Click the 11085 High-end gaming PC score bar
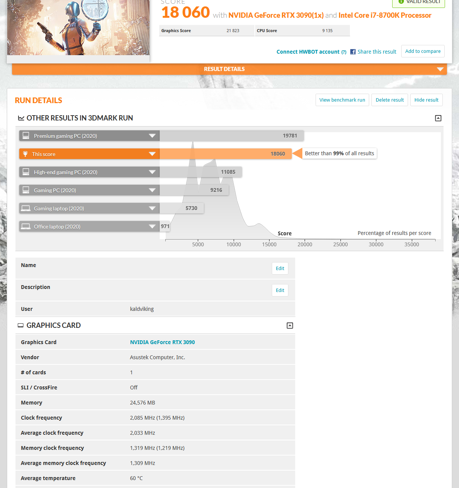The image size is (459, 488). [201, 172]
